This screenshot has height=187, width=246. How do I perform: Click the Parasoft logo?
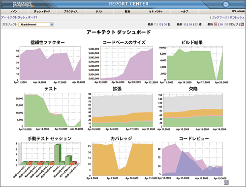[x=23, y=4]
